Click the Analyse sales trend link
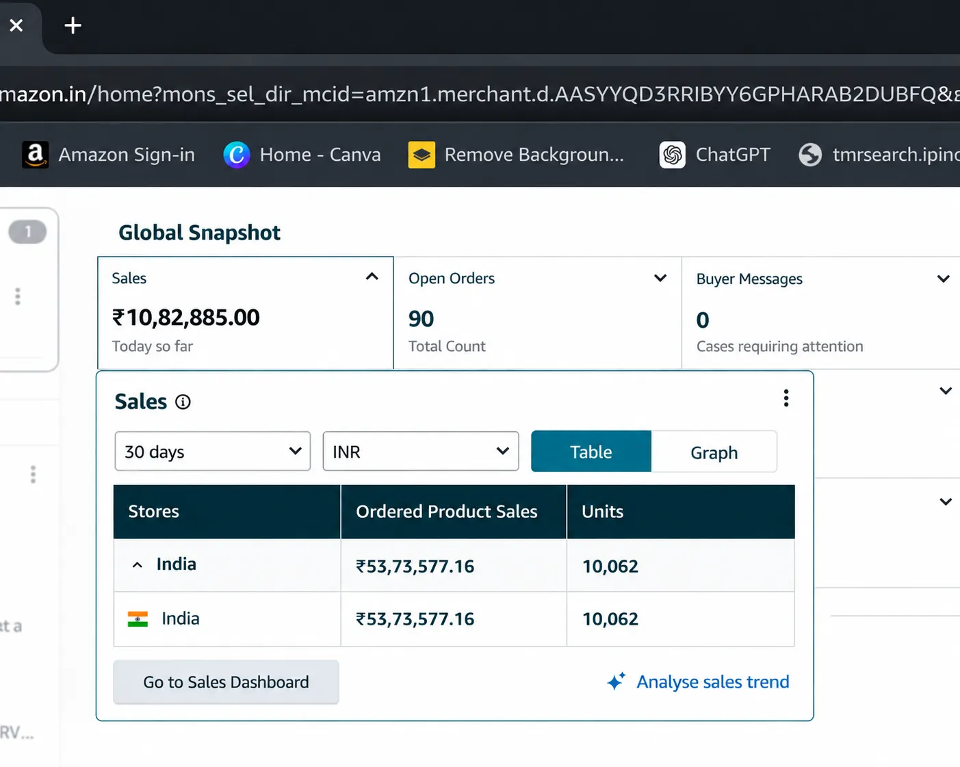 [713, 681]
